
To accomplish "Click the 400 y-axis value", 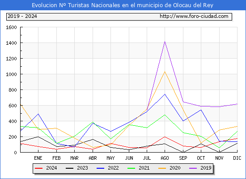I will pyautogui.click(x=13, y=121).
